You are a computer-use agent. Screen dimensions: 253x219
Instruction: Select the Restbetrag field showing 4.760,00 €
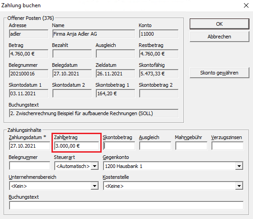(x=159, y=54)
